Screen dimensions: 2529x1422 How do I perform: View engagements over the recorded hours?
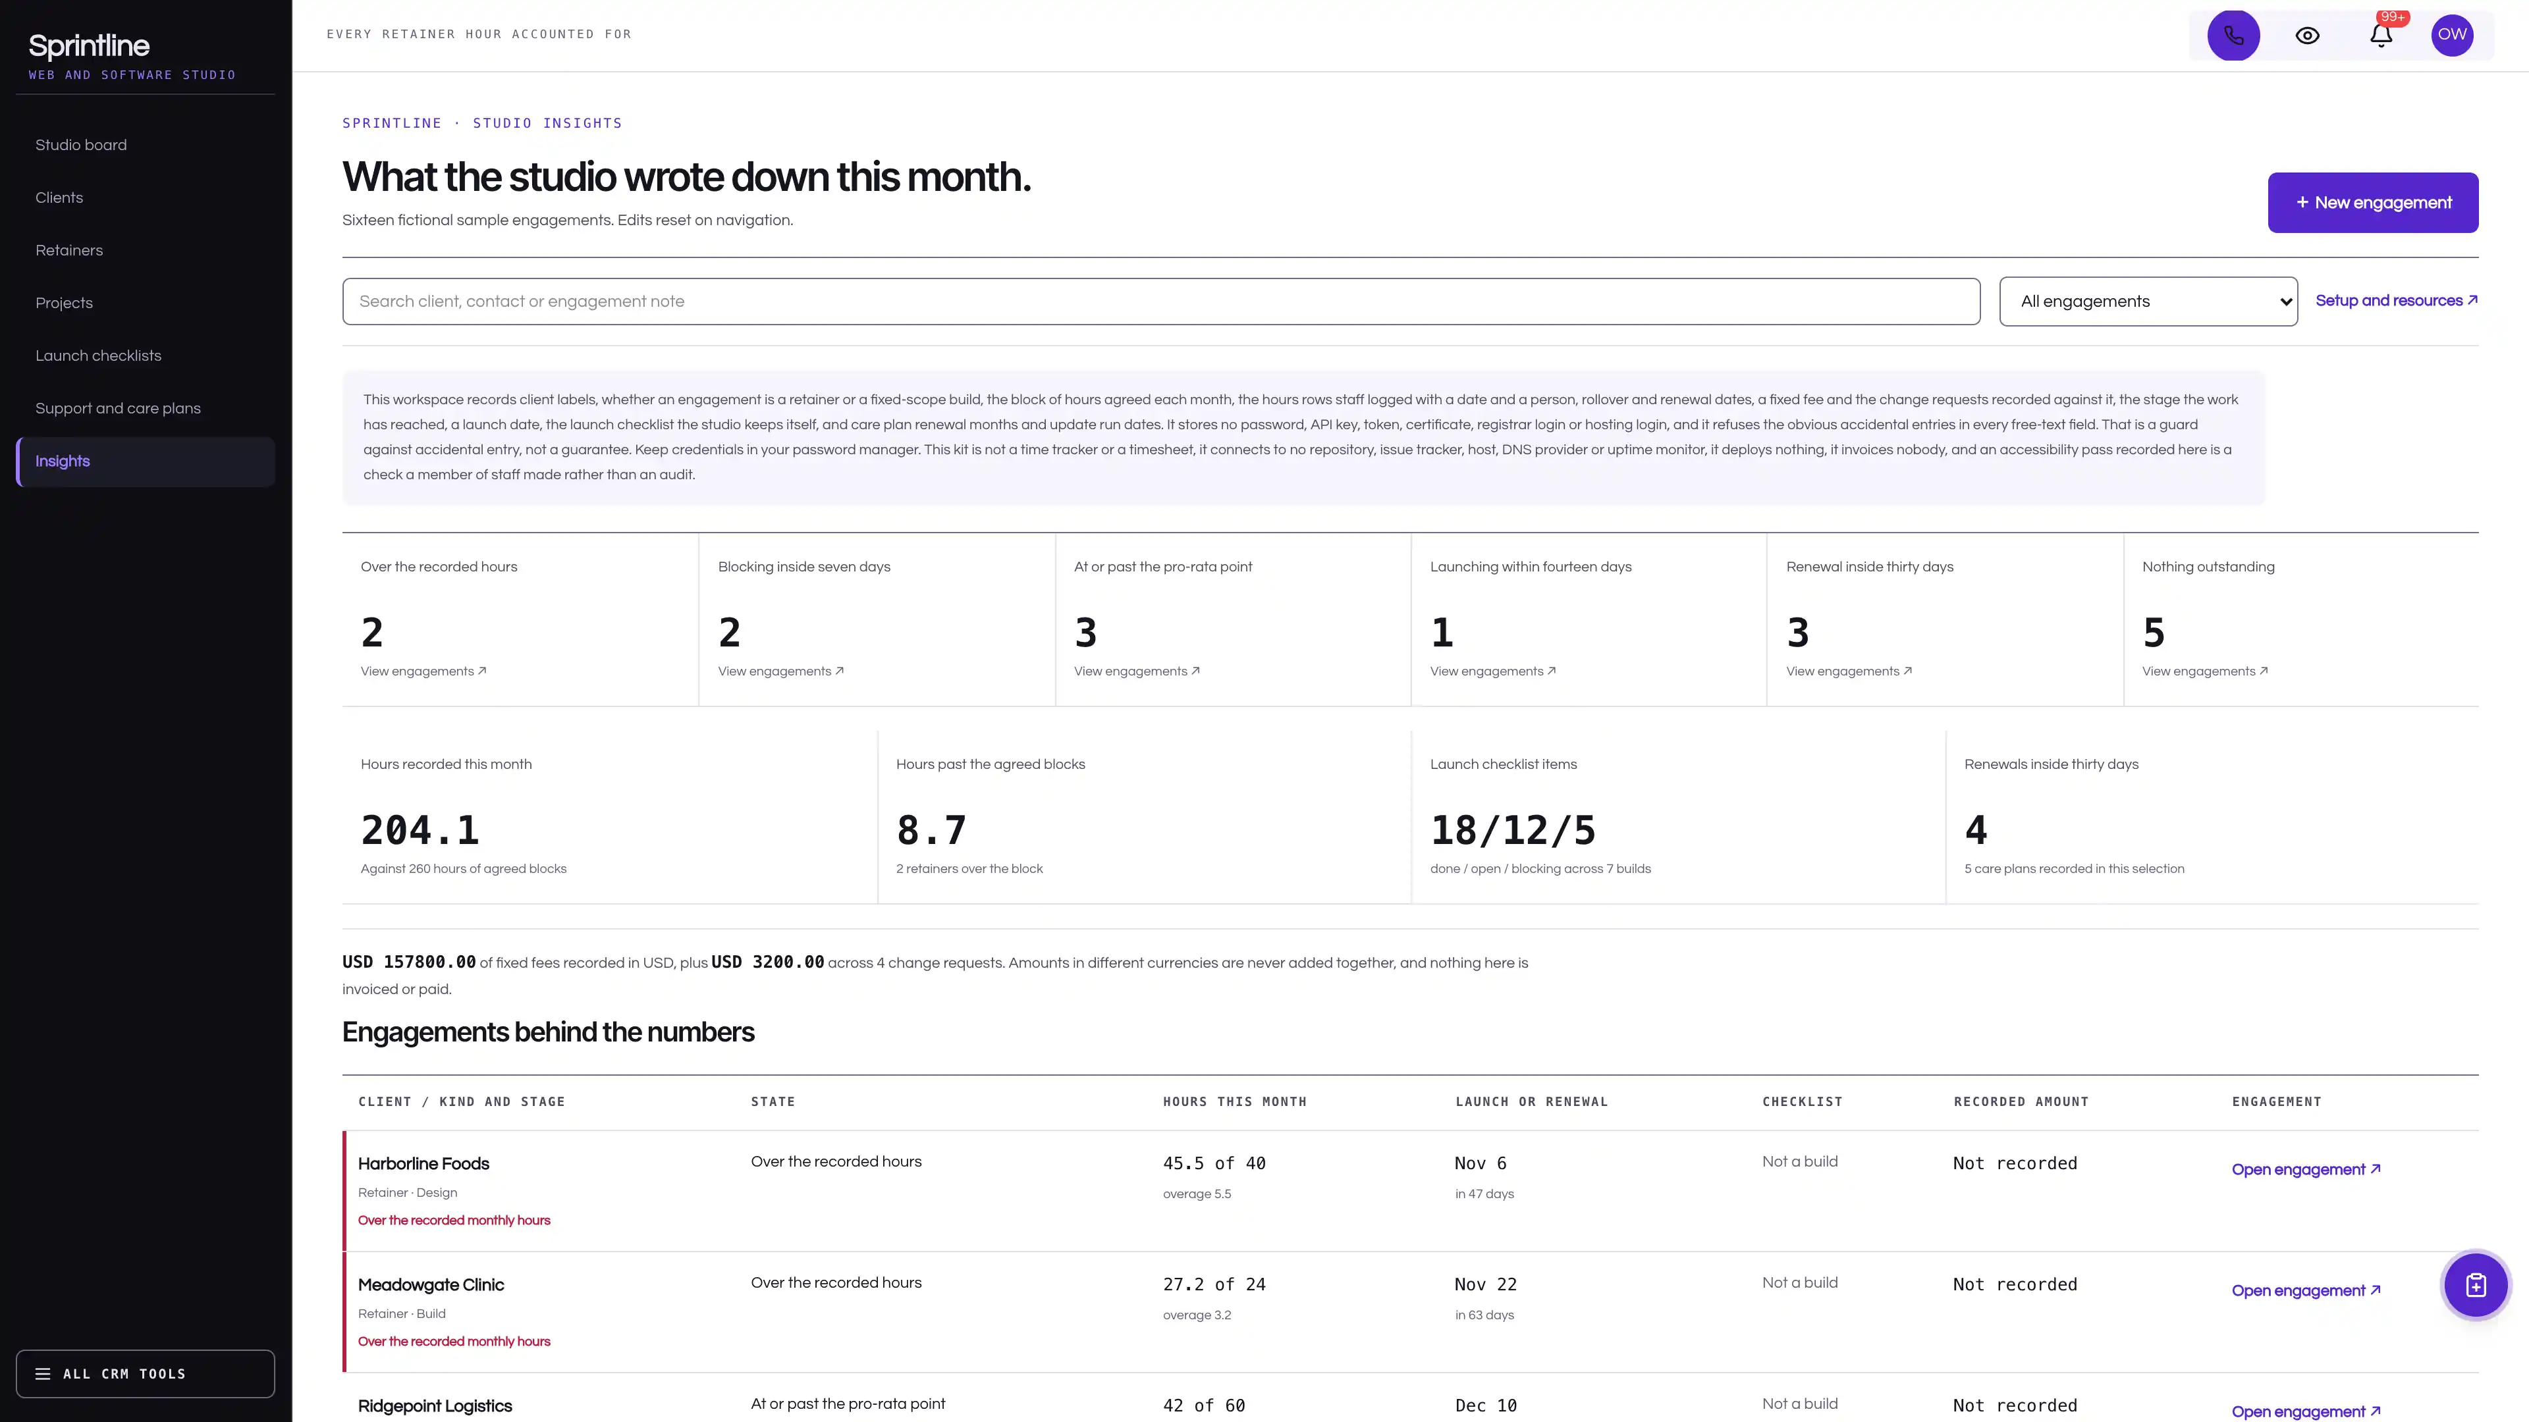[x=423, y=671]
